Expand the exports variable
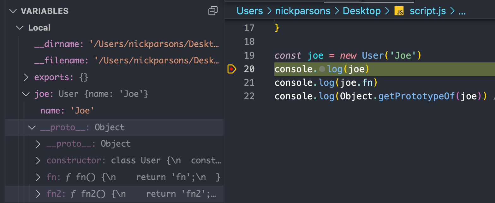 click(x=26, y=77)
